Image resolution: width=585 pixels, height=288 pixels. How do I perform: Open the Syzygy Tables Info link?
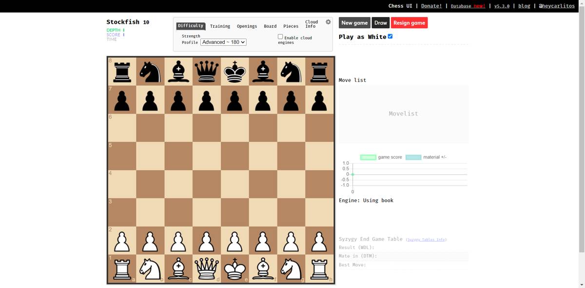[x=427, y=239]
